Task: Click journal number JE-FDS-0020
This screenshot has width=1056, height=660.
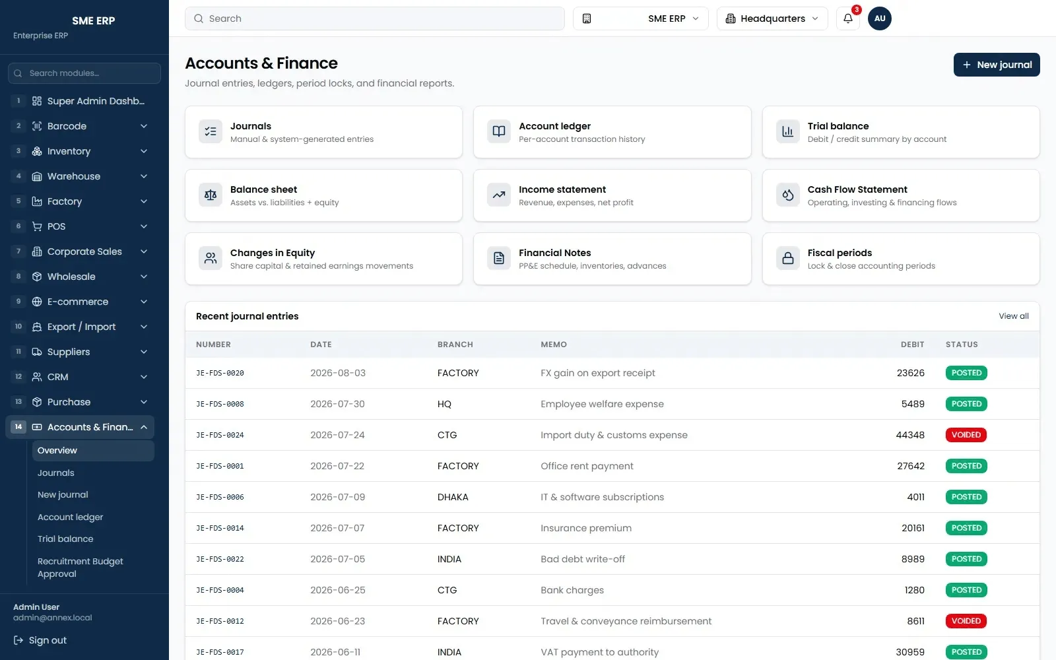Action: (220, 374)
